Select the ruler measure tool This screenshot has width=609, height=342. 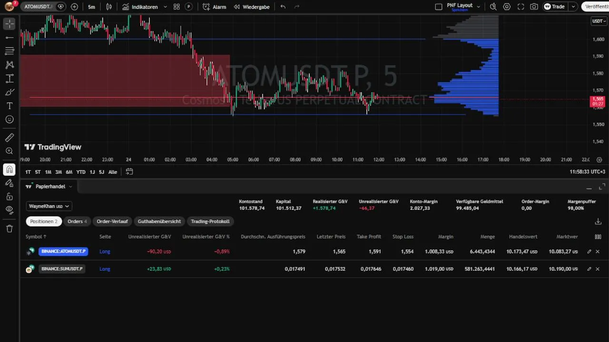coord(10,138)
